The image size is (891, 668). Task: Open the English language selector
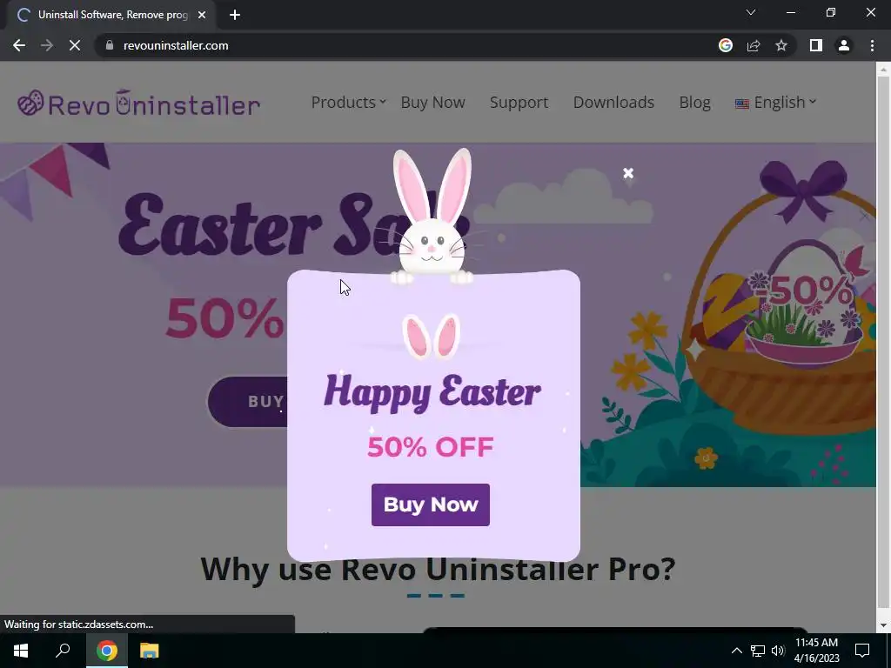point(775,103)
